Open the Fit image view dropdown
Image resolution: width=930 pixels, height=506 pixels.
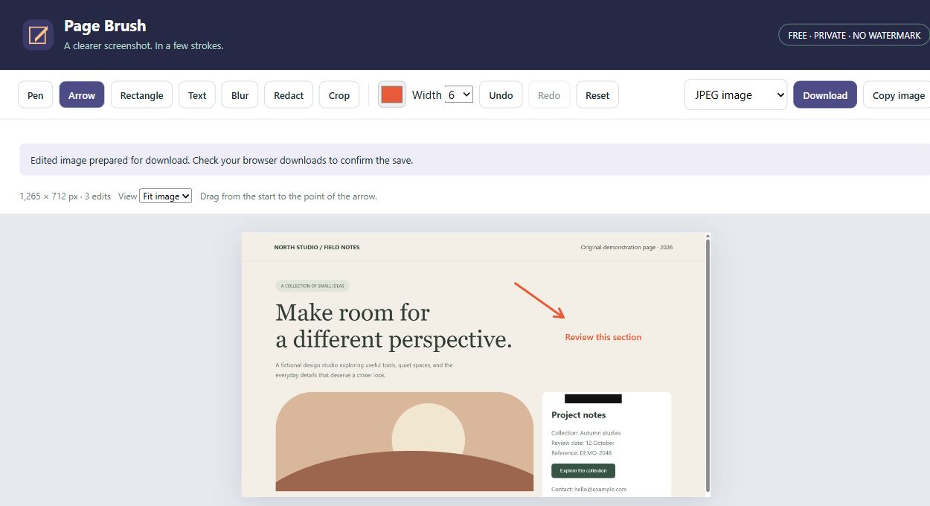tap(166, 196)
